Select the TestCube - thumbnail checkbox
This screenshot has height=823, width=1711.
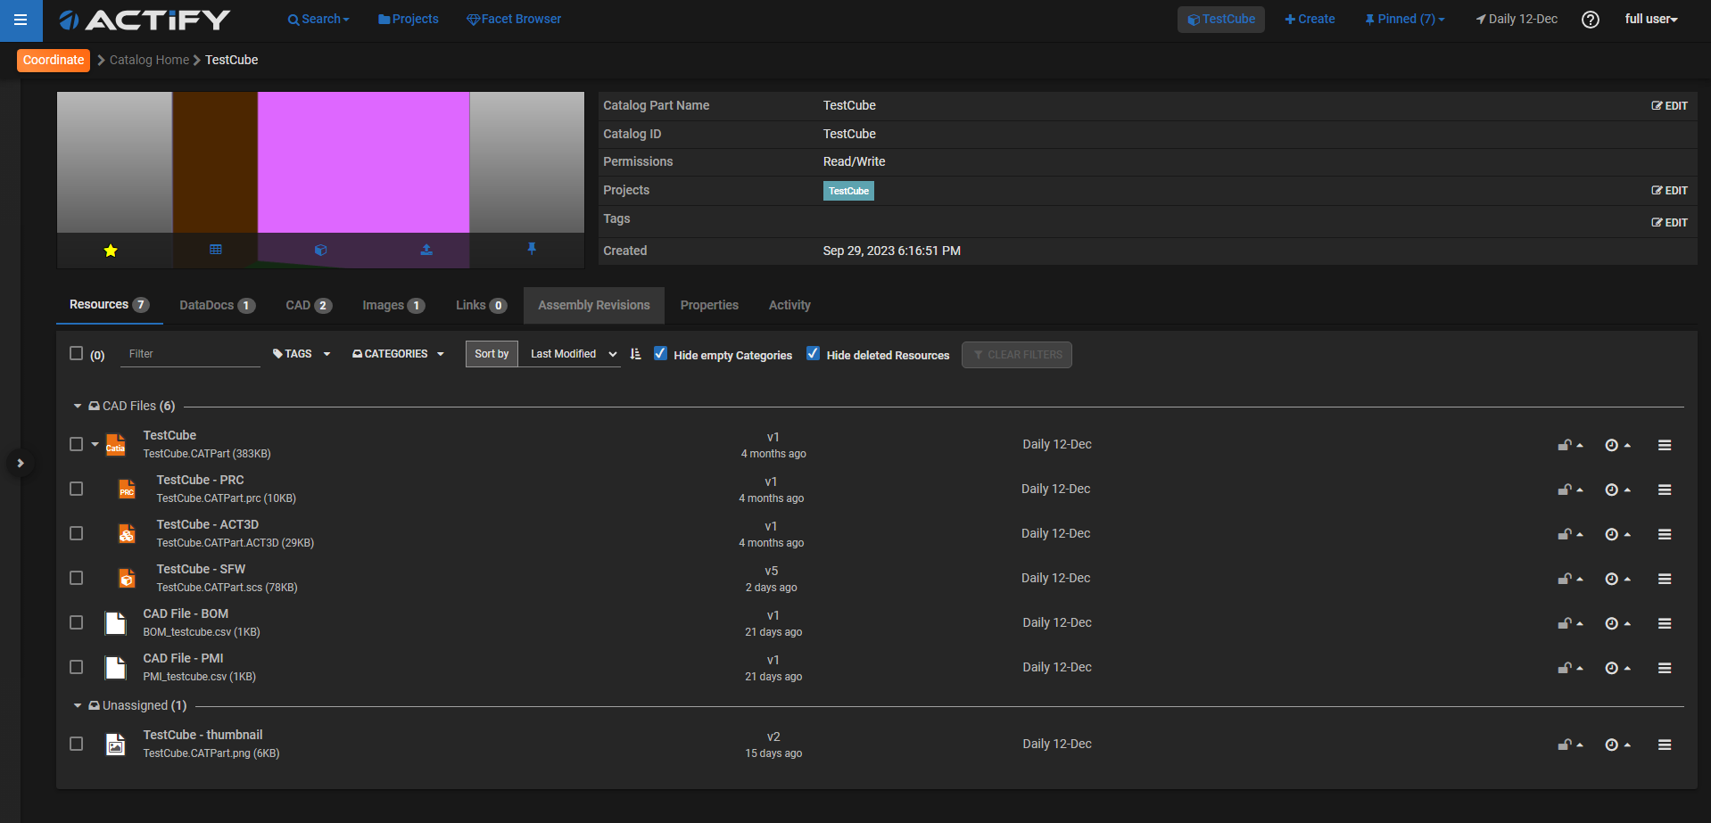[x=77, y=744]
